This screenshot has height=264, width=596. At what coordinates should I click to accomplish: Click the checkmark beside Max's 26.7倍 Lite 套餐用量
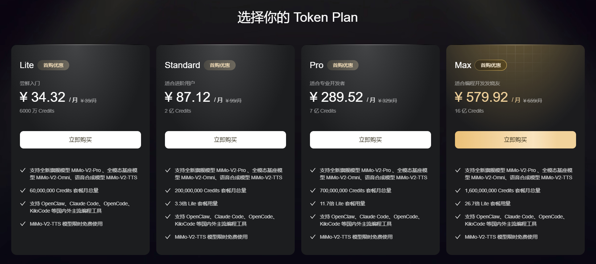point(458,203)
